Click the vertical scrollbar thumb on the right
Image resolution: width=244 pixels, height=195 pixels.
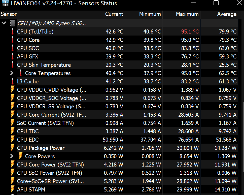[x=243, y=137]
